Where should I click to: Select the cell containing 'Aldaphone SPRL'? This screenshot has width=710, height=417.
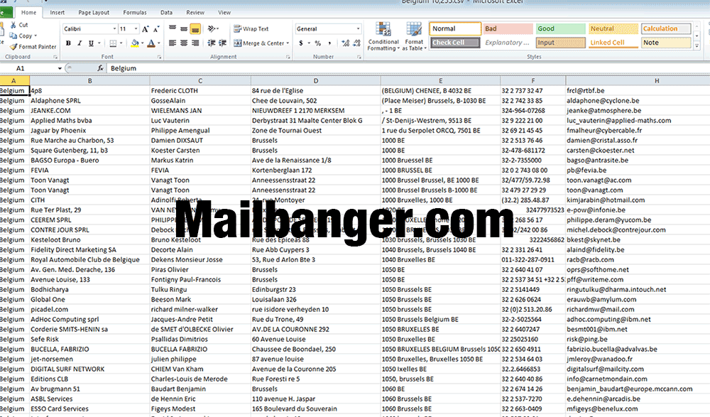(89, 101)
